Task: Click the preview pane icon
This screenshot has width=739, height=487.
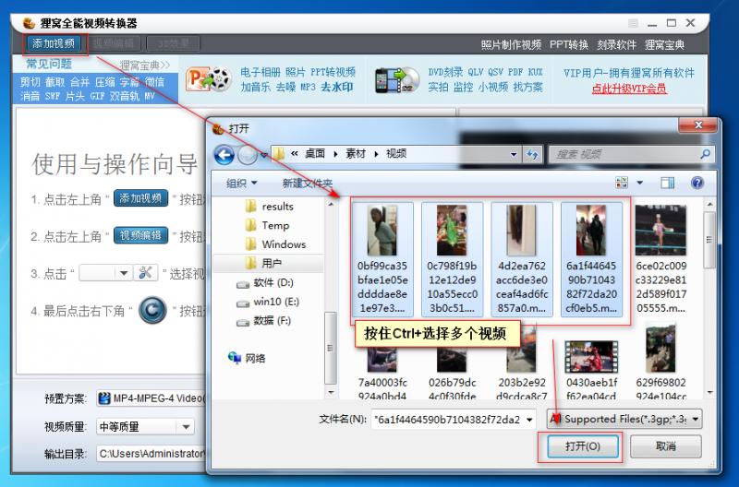Action: (x=665, y=184)
